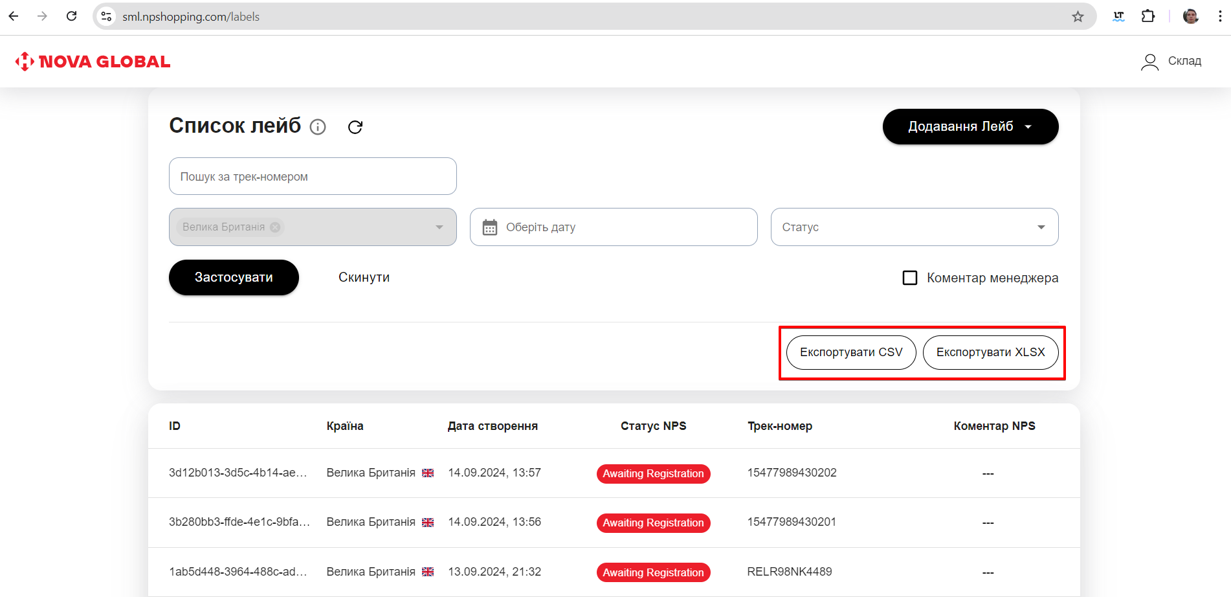Click Скинути to reset filters
This screenshot has width=1231, height=597.
point(364,277)
